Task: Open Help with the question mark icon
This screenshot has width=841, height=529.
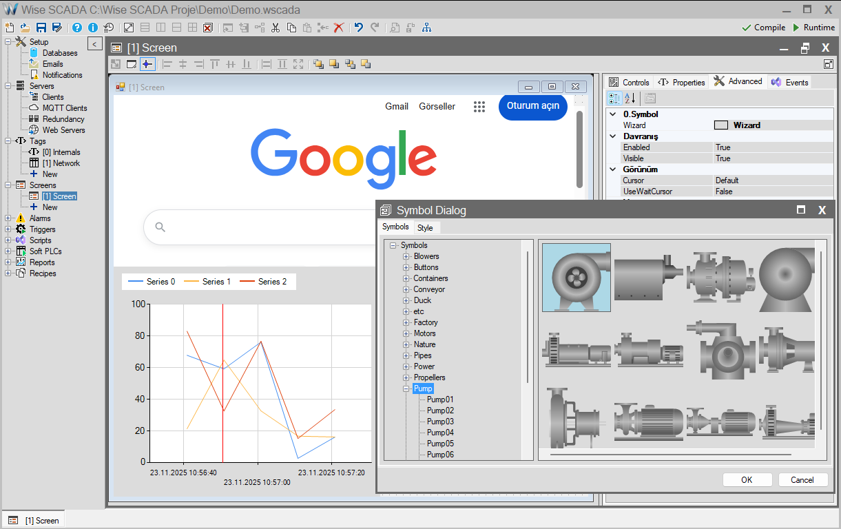Action: click(76, 28)
